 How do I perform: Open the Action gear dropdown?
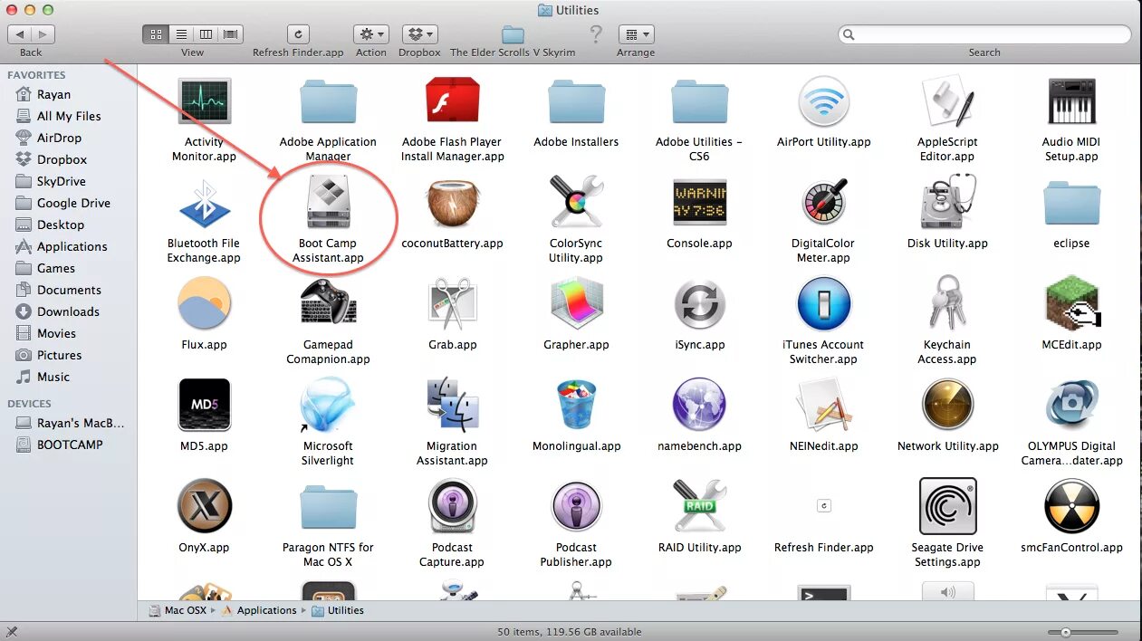coord(371,34)
